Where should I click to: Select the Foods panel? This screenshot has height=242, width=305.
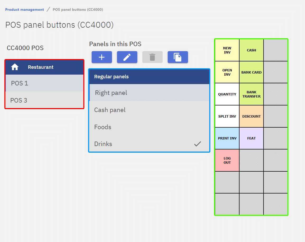point(103,127)
